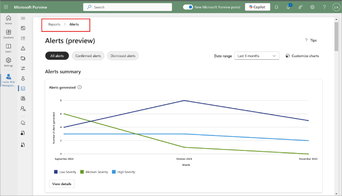
Task: Go to Reports breadcrumb link
Action: click(x=54, y=24)
